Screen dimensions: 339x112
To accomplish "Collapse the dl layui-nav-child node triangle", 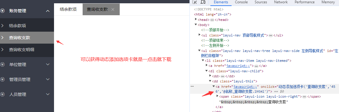I will [x=207, y=71].
